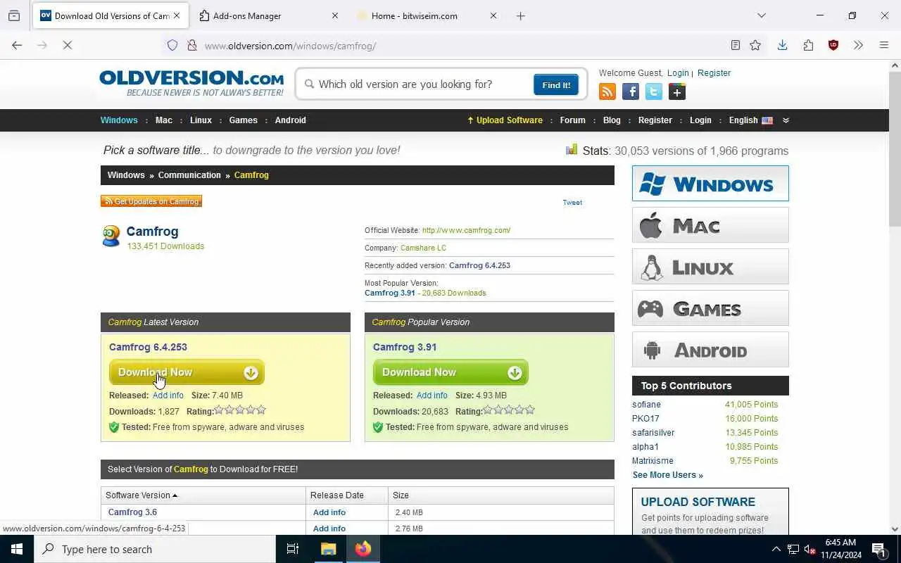
Task: Open the Mac menu item
Action: (164, 120)
